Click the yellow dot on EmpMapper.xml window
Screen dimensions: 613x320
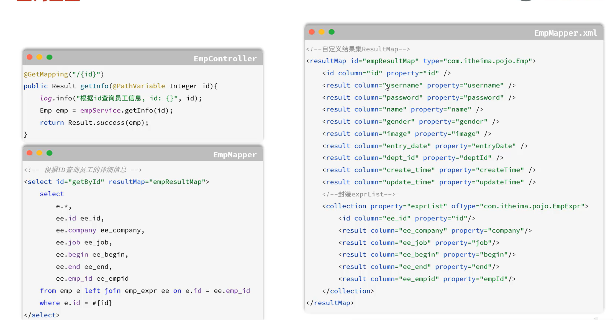[322, 32]
